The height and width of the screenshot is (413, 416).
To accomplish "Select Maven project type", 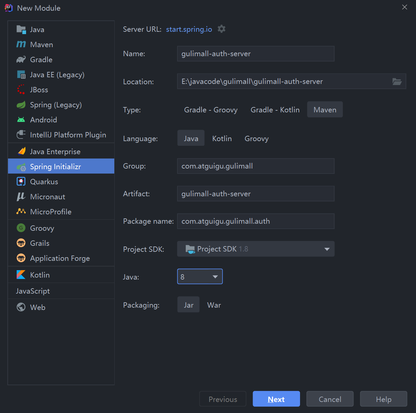I will [x=325, y=110].
